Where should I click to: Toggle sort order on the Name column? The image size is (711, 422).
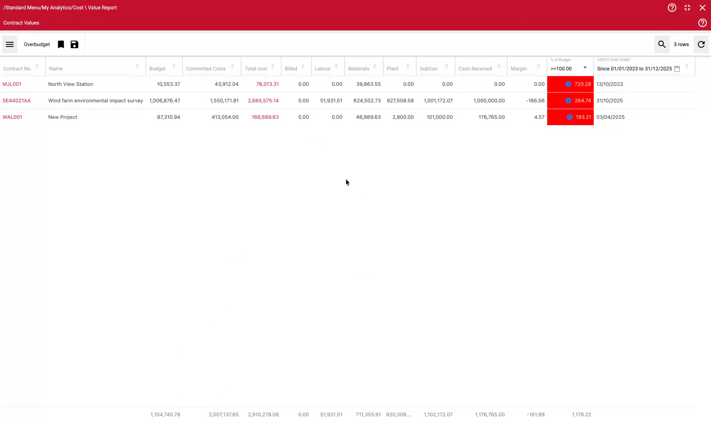point(137,66)
